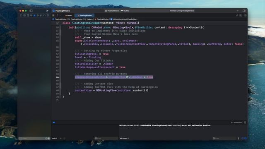Image resolution: width=265 pixels, height=149 pixels.
Task: Click the code line isFloatingPanel = true
Action: pyautogui.click(x=92, y=54)
